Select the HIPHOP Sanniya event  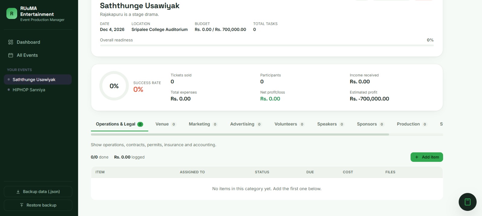pos(38,90)
